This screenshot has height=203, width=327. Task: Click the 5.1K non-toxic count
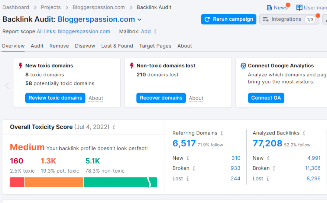(x=93, y=161)
